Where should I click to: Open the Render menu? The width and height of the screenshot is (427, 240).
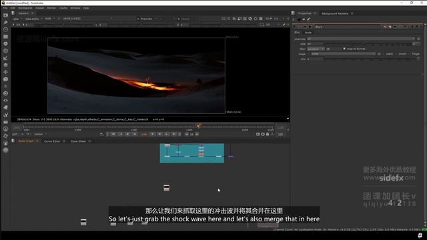[51, 8]
